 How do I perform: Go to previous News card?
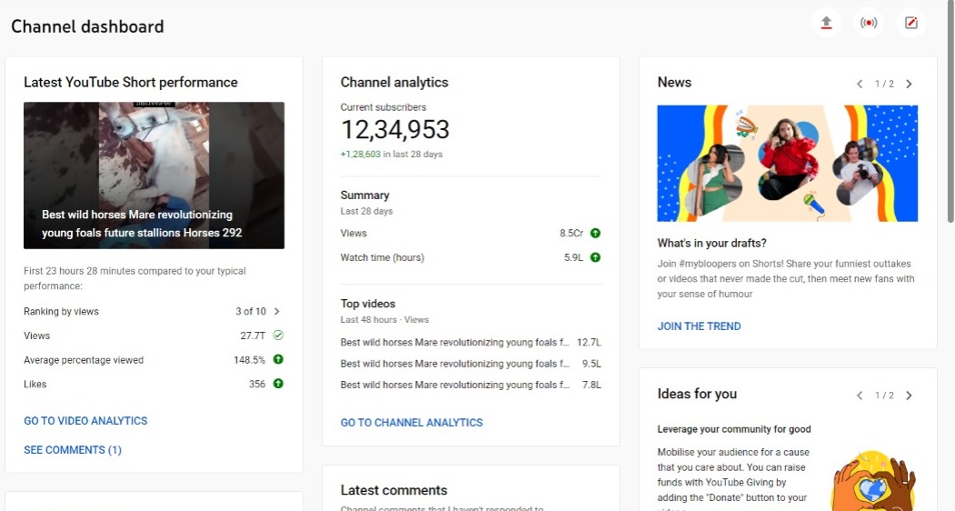(860, 85)
